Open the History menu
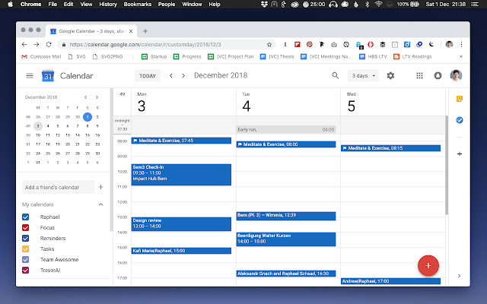The width and height of the screenshot is (487, 304). (x=109, y=5)
